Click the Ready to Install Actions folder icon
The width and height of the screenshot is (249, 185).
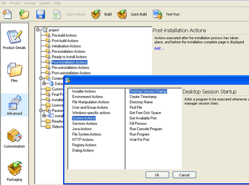pyautogui.click(x=48, y=56)
